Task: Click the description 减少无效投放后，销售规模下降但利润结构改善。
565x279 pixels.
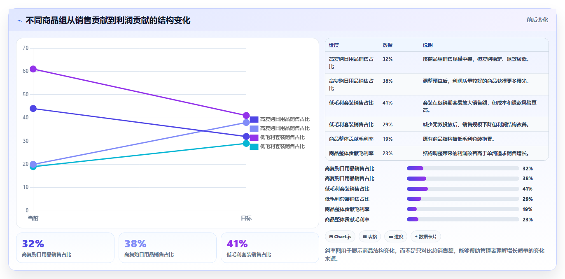Action: 476,124
